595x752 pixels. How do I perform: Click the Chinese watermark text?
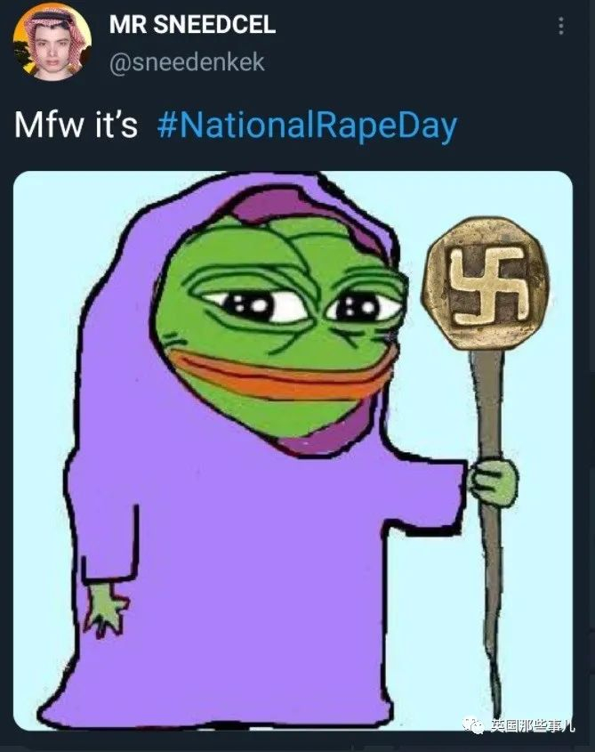532,725
